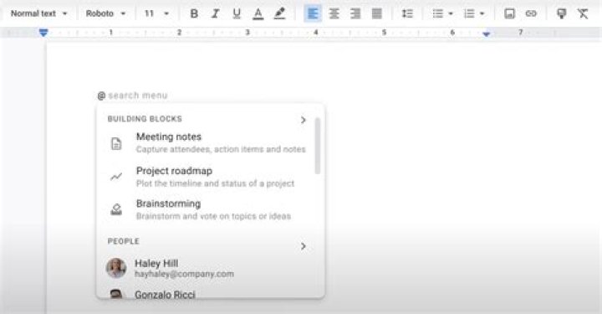The width and height of the screenshot is (602, 314).
Task: Click the popup menu scrollbar
Action: (318, 146)
